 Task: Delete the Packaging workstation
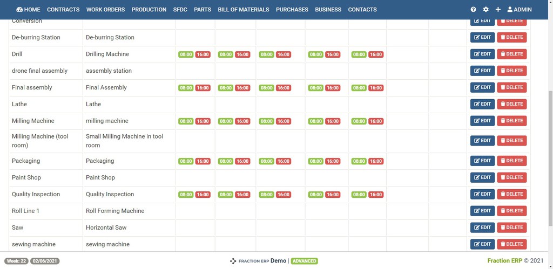click(512, 161)
